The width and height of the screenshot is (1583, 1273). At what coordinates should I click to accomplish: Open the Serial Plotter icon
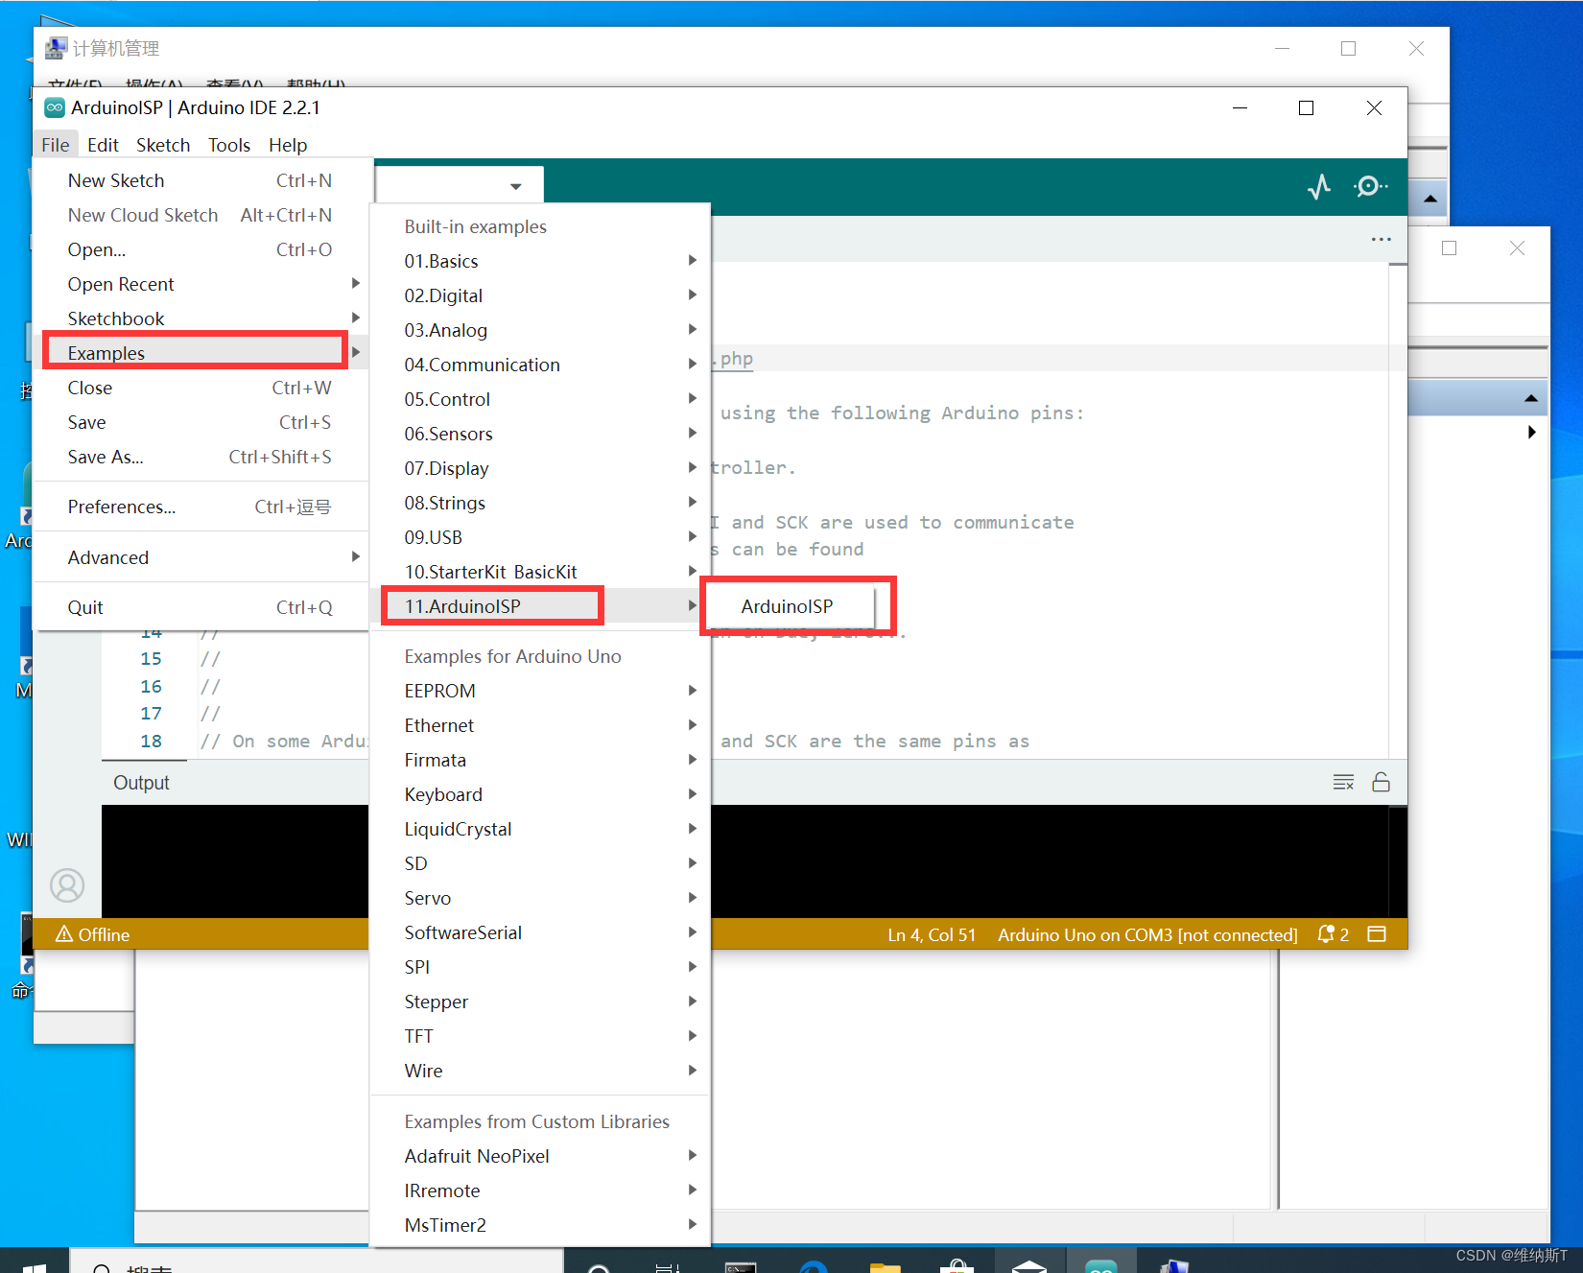1319,186
